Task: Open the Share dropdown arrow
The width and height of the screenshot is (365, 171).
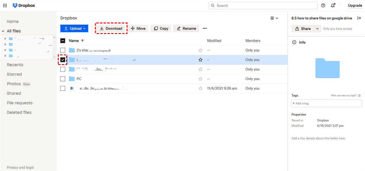Action: [318, 29]
